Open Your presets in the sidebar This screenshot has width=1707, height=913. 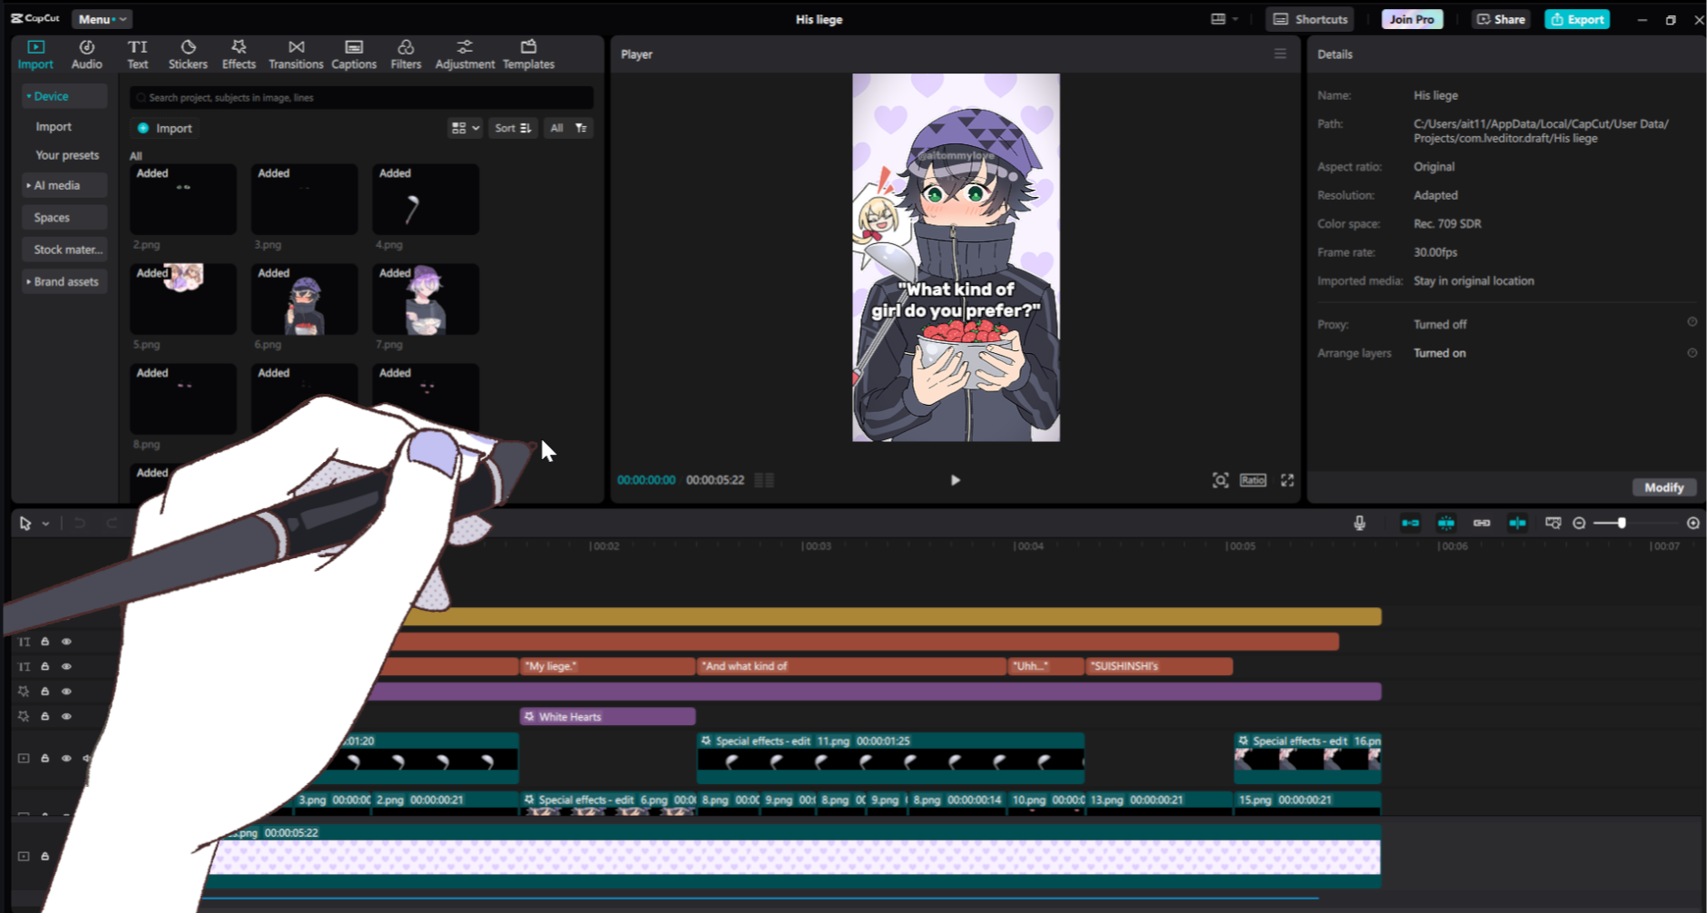pyautogui.click(x=67, y=155)
